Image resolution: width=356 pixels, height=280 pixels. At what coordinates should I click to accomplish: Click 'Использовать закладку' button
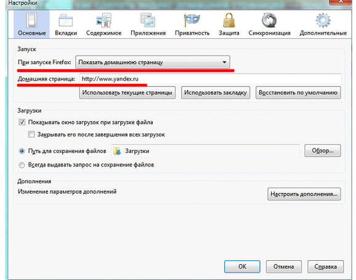[x=216, y=93]
